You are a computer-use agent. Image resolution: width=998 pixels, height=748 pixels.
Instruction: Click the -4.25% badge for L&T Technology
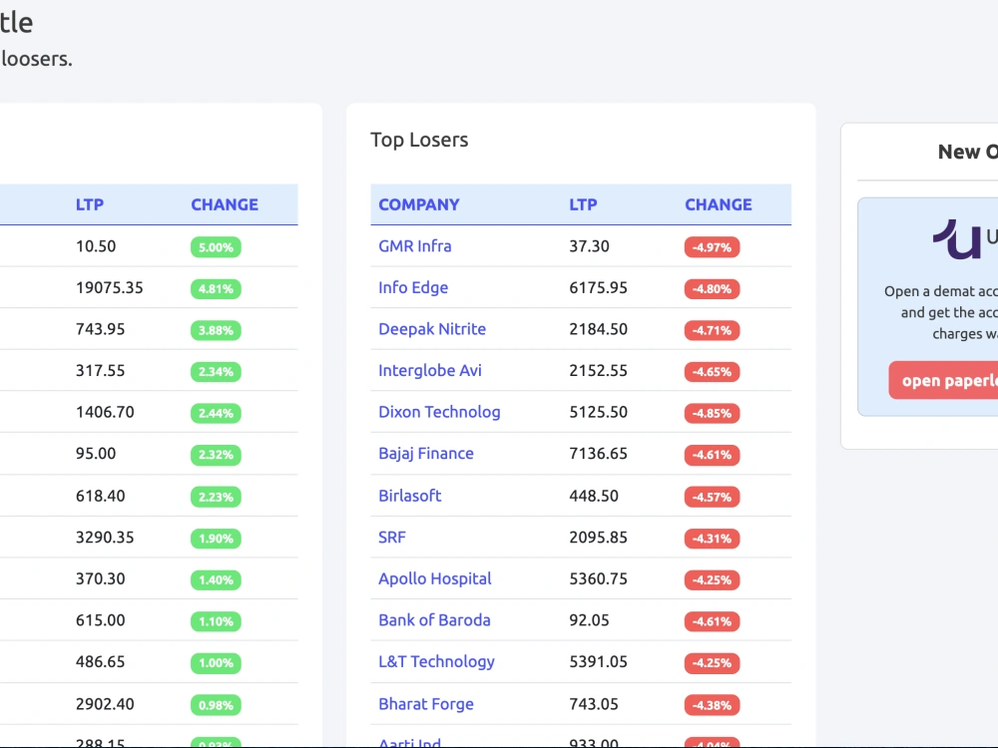tap(713, 663)
